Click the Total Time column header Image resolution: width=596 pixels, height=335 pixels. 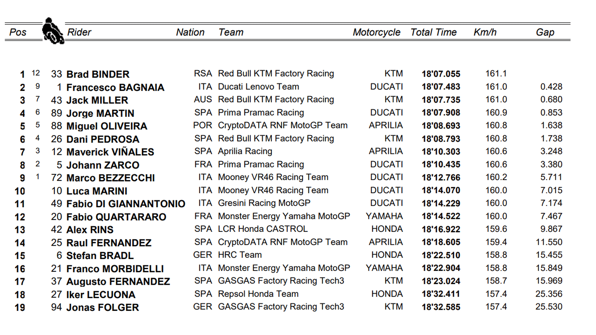[x=434, y=32]
